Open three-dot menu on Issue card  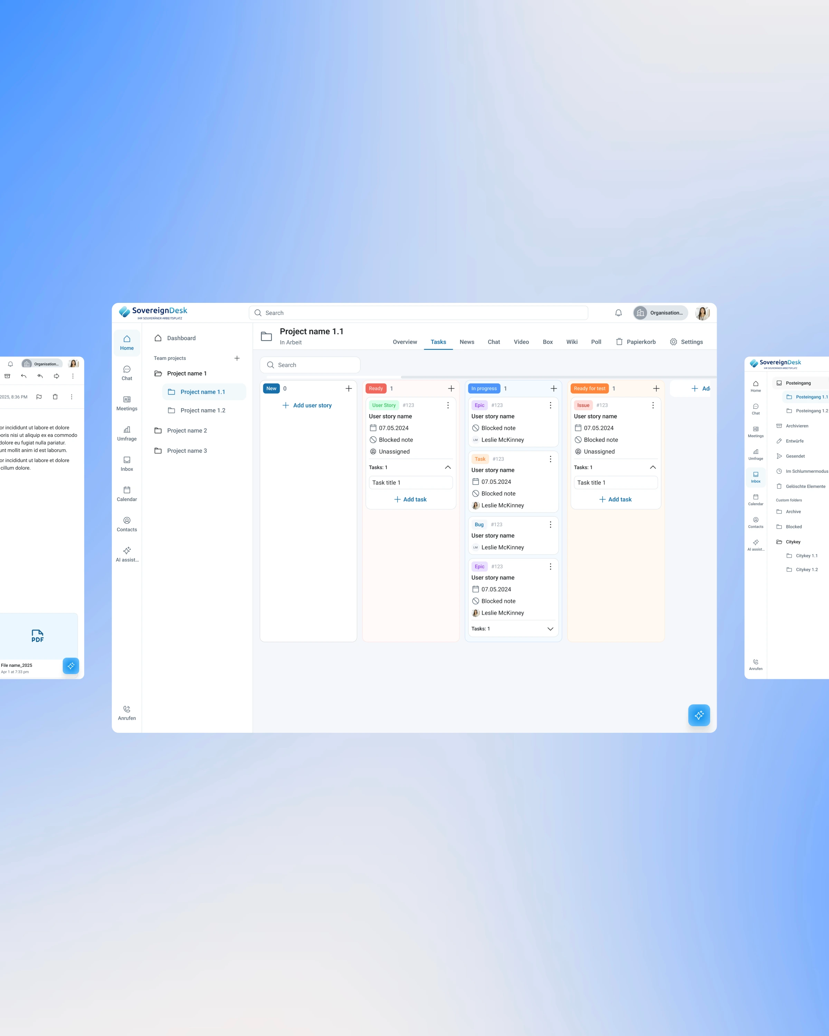(x=652, y=405)
